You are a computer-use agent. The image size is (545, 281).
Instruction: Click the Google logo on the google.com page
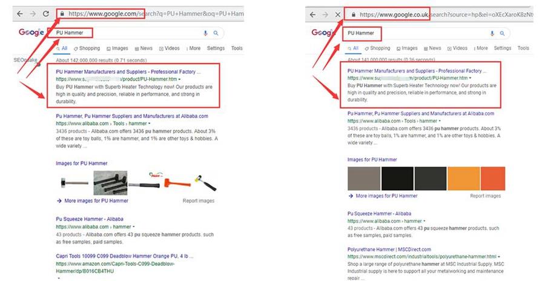point(31,33)
